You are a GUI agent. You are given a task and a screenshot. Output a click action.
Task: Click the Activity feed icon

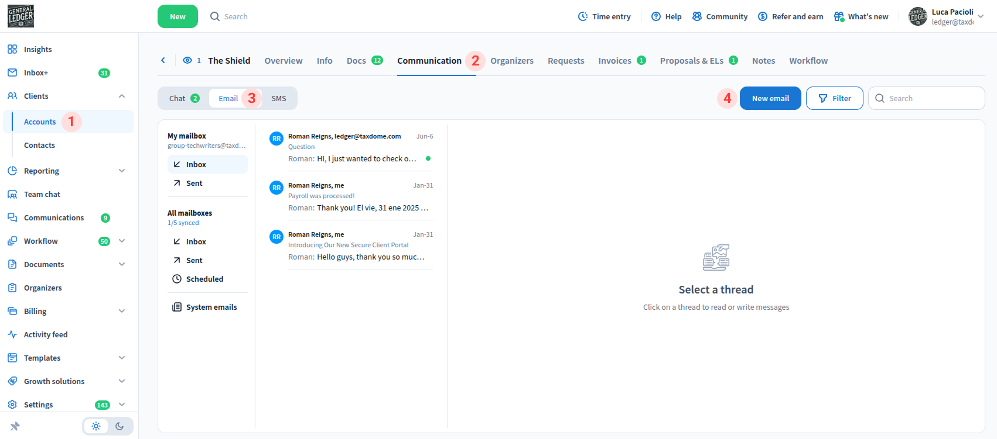12,334
